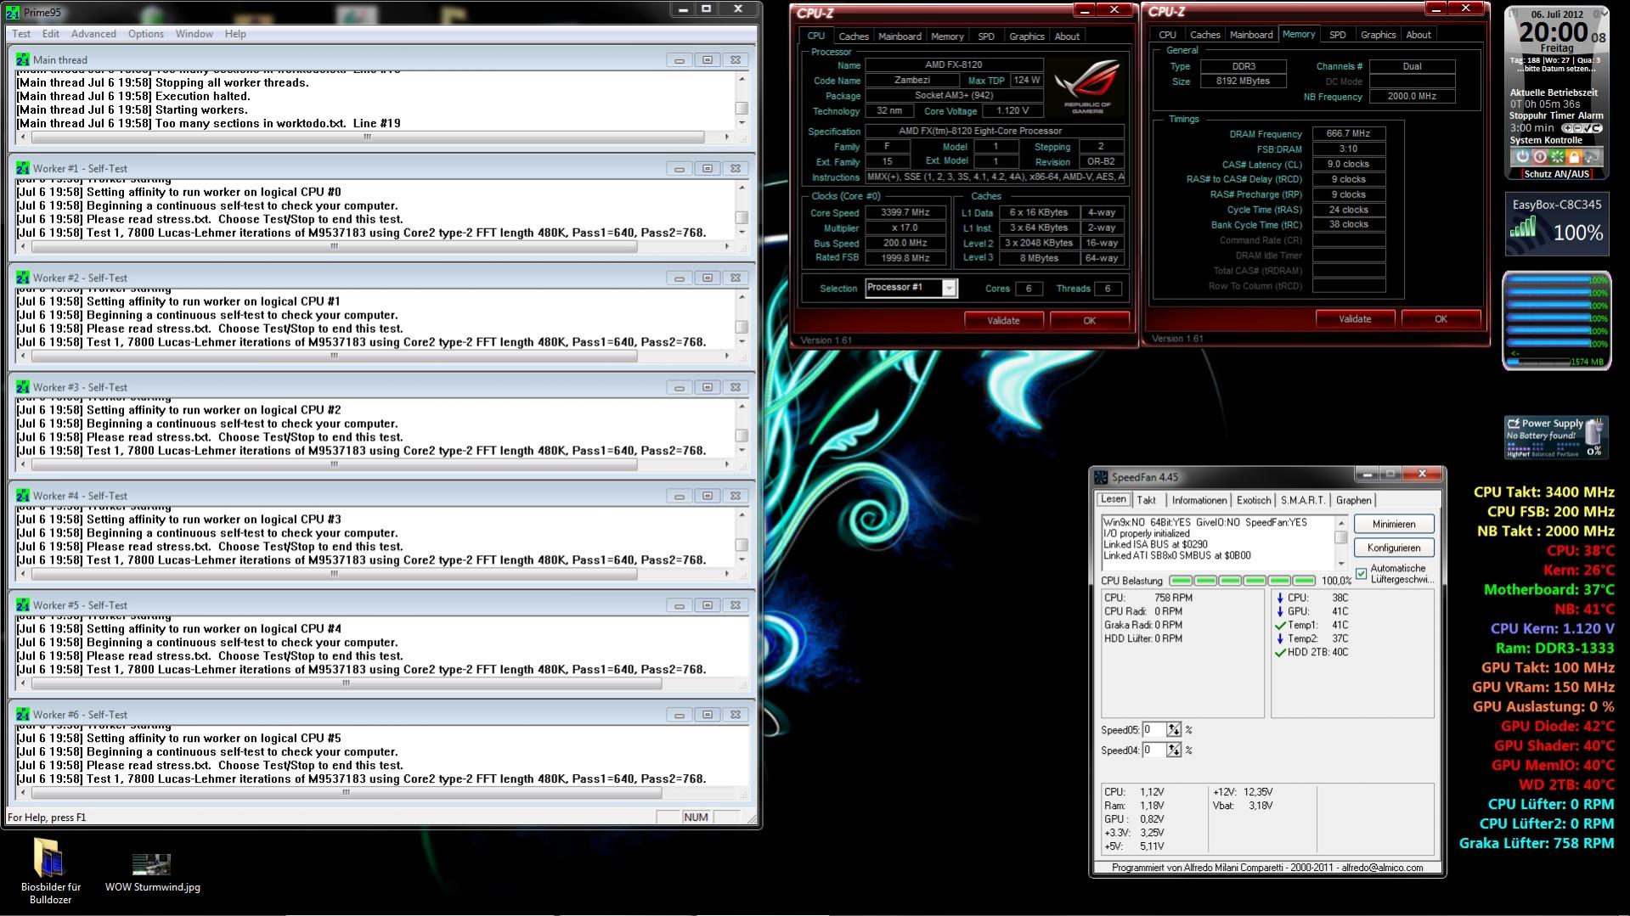Open the Graphen tab in SpeedFan

(1353, 501)
